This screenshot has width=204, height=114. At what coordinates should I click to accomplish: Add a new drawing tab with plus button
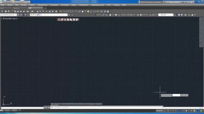45,8
